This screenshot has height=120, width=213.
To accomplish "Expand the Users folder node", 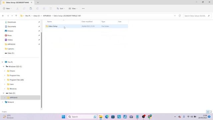I will 5,84.
